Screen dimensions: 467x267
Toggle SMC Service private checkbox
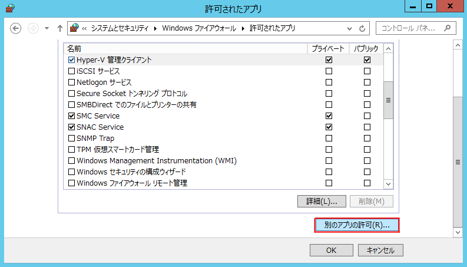(329, 116)
